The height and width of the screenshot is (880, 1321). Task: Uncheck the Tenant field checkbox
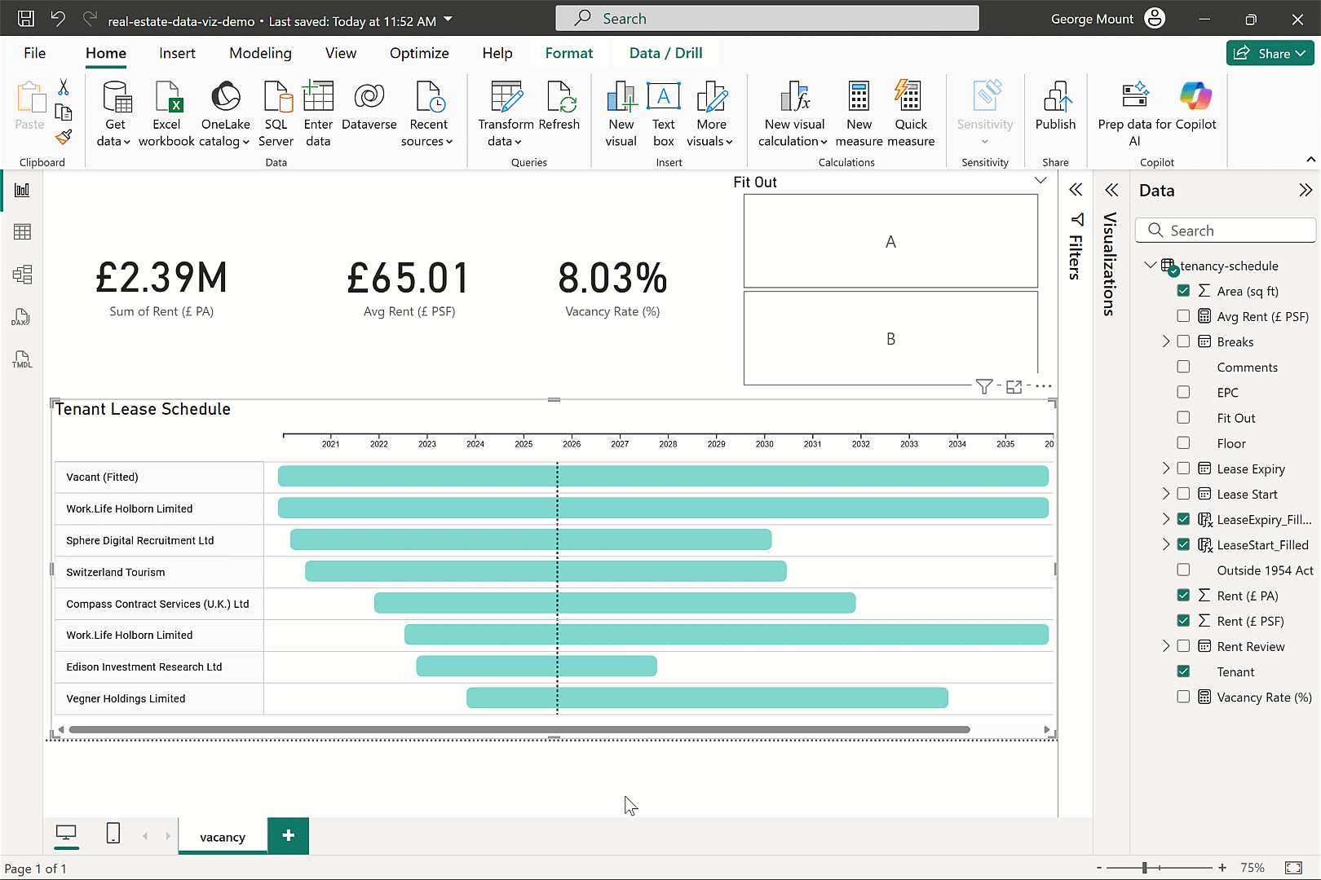click(1183, 671)
